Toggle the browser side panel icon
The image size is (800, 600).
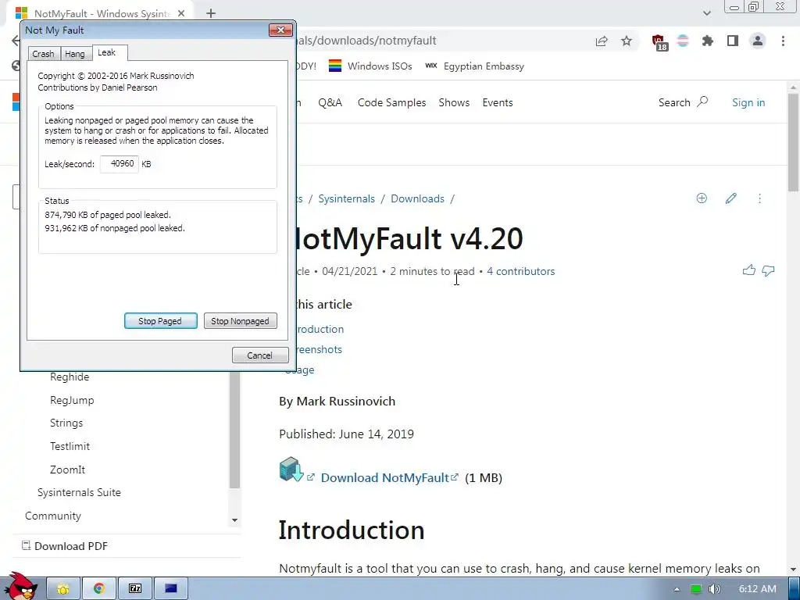coord(733,41)
